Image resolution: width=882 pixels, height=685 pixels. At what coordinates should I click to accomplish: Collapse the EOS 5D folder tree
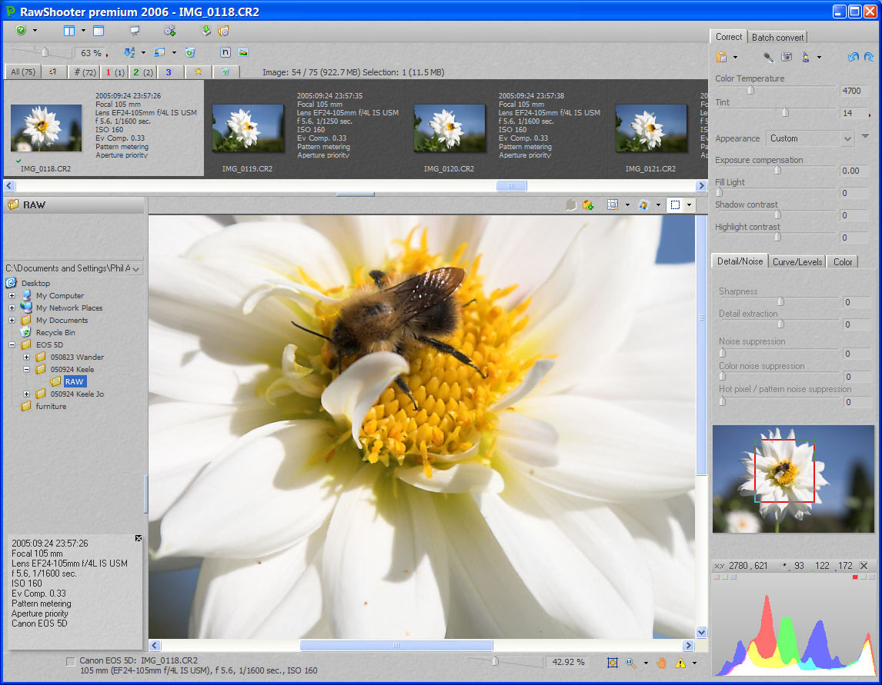click(12, 344)
